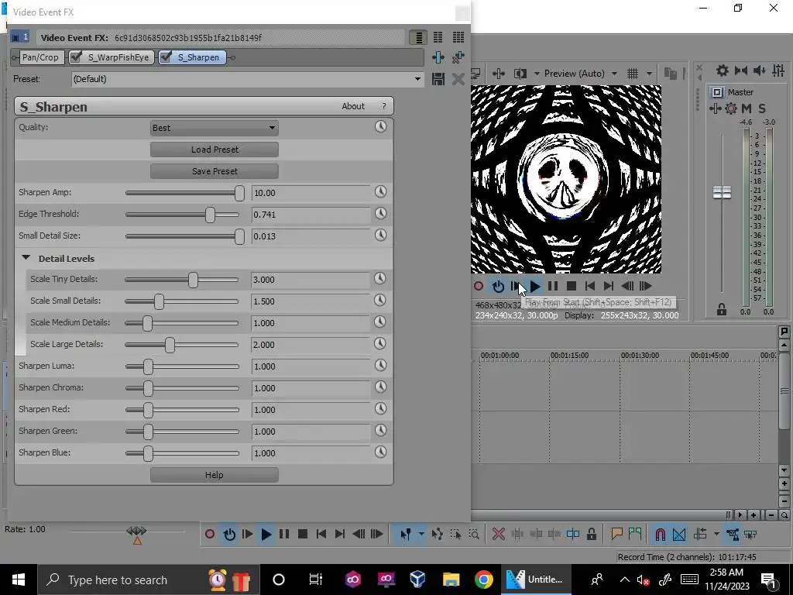793x595 pixels.
Task: Click Save Preset text button
Action: click(215, 171)
